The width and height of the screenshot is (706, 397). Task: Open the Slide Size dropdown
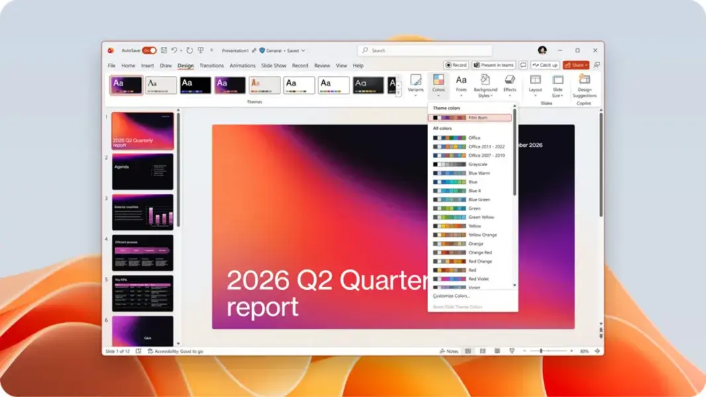click(x=557, y=85)
